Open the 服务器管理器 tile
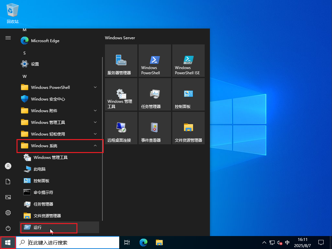332x249 pixels. (121, 61)
